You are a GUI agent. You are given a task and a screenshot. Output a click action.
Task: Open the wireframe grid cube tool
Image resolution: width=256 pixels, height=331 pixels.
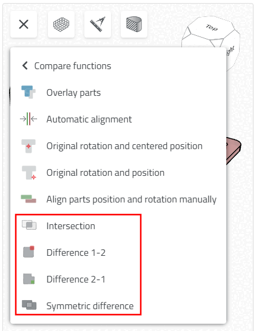61,24
